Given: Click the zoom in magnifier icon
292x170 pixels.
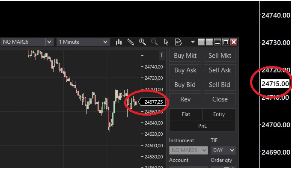Looking at the screenshot, I should coord(143,42).
